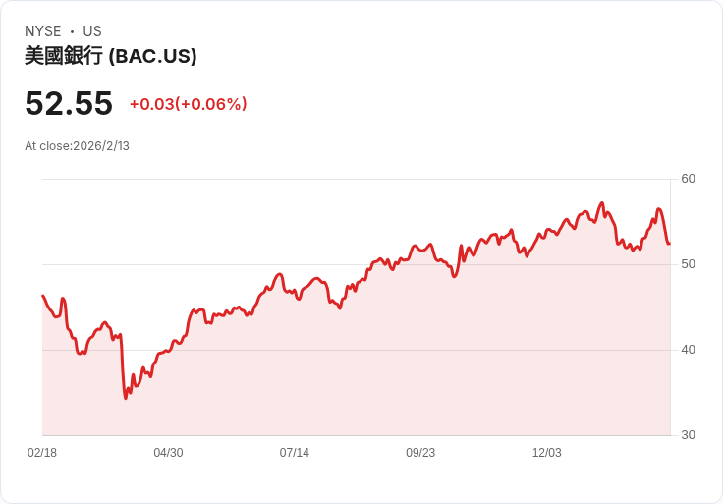Viewport: 723px width, 504px height.
Task: Select the 50 y-axis label
Action: click(x=688, y=264)
